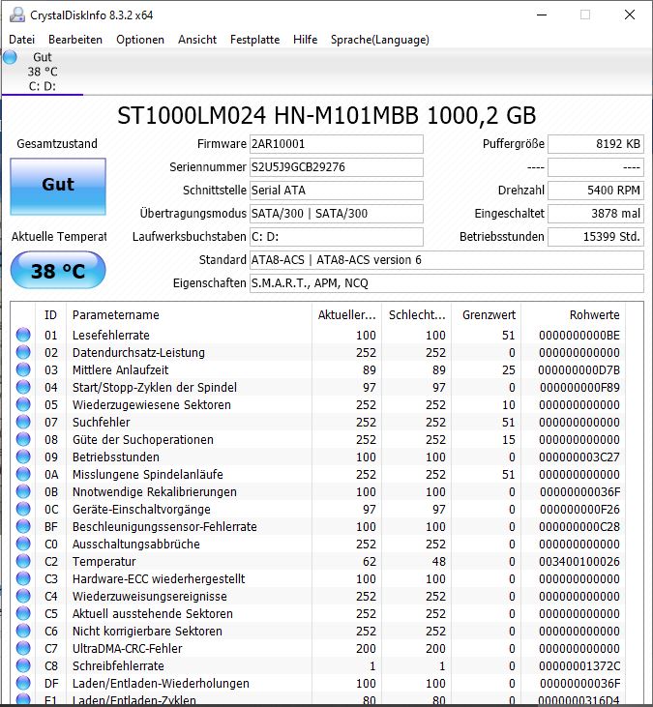Click status orb for Temperatur row

(x=23, y=561)
